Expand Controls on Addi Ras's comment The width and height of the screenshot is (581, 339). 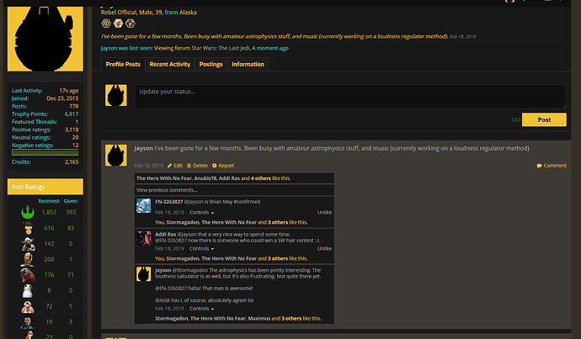[201, 249]
